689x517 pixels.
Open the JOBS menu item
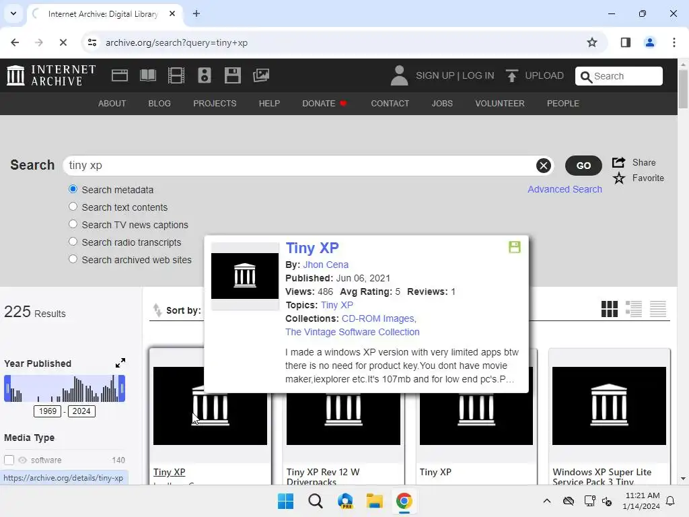[442, 103]
